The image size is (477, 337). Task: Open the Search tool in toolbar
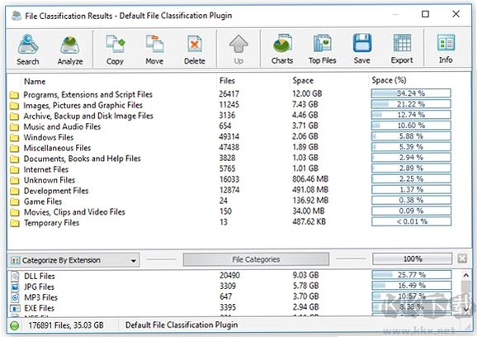pos(28,50)
